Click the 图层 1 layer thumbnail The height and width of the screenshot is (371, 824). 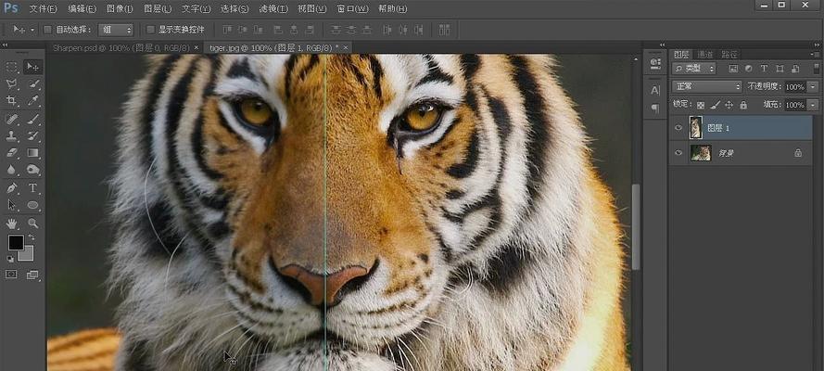(x=695, y=128)
